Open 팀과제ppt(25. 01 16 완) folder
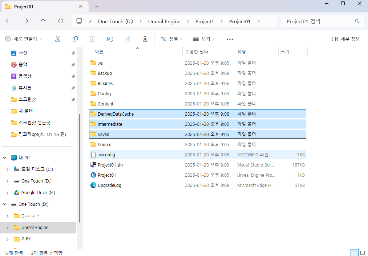 [39, 134]
